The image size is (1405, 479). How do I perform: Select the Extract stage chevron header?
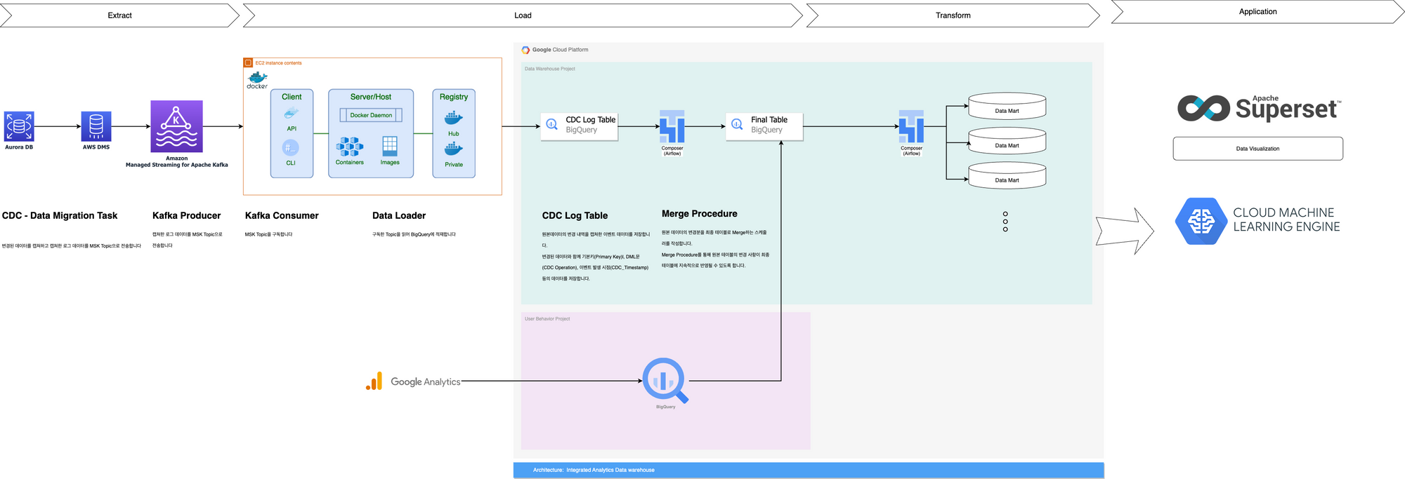click(119, 15)
